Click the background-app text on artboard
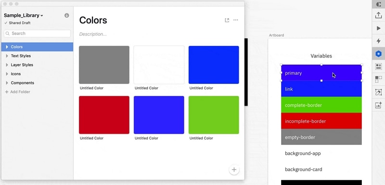The image size is (385, 185). 303,153
